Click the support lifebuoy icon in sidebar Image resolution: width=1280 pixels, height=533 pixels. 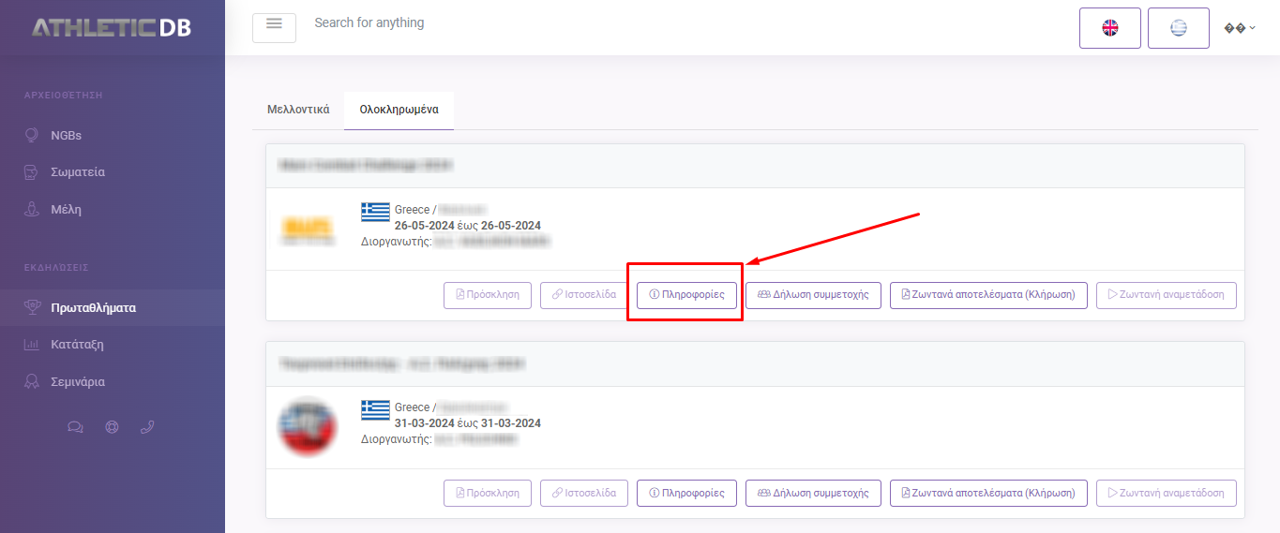point(113,427)
